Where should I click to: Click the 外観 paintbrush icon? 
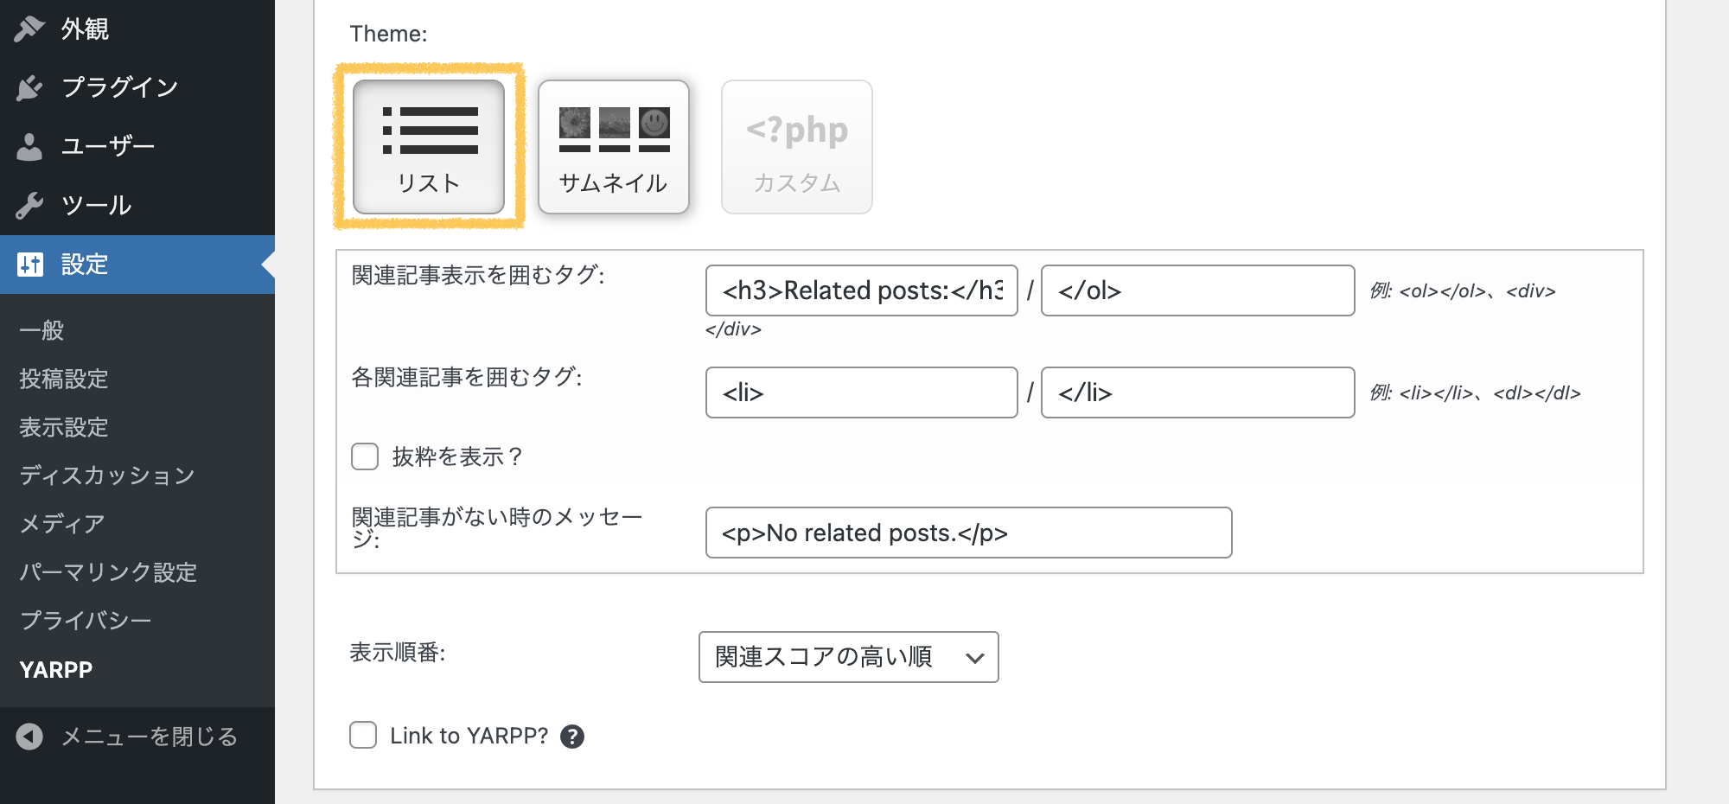[x=29, y=29]
